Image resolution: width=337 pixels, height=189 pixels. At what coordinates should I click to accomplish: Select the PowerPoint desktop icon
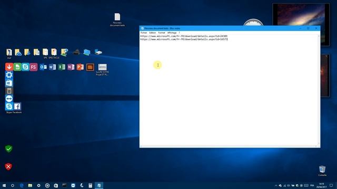80,67
